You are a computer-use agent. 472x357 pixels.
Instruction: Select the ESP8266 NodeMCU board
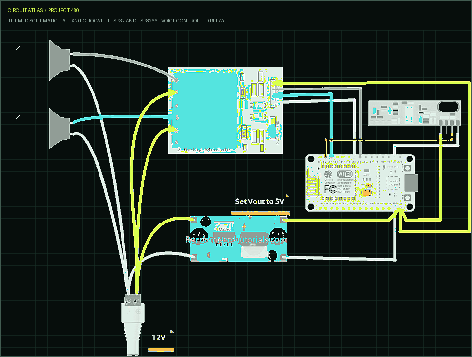361,183
